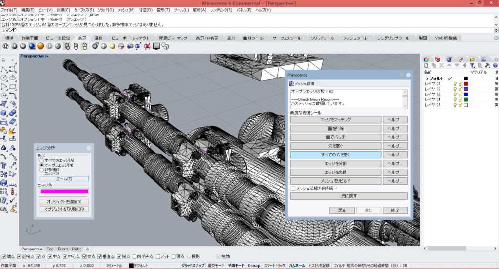Select the text T tool in left toolbar

[4, 166]
